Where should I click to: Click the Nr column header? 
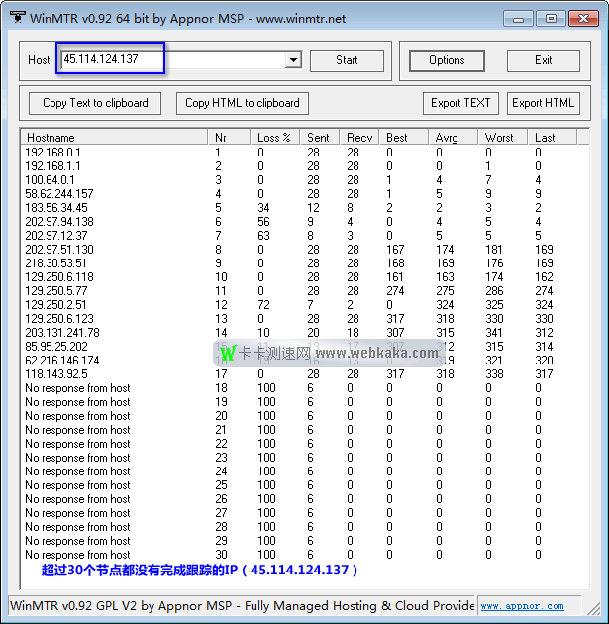pyautogui.click(x=230, y=137)
